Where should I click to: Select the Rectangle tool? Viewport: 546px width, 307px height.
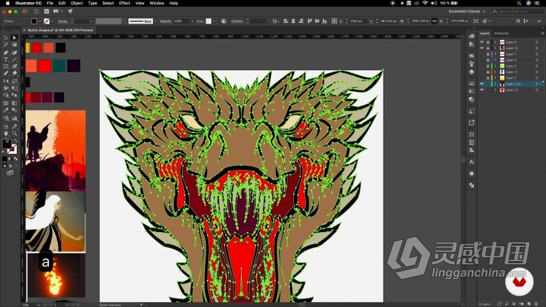(x=6, y=67)
